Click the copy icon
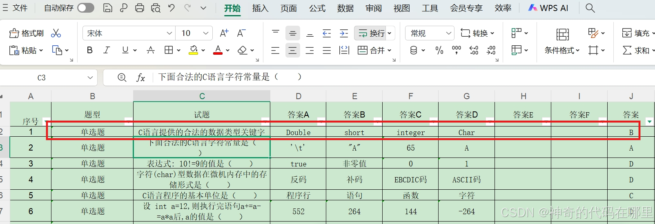The height and width of the screenshot is (224, 655). click(x=57, y=50)
